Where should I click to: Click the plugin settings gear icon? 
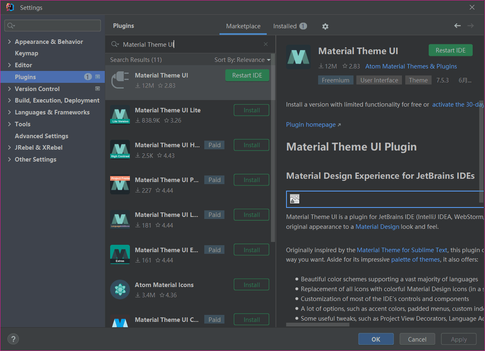325,27
